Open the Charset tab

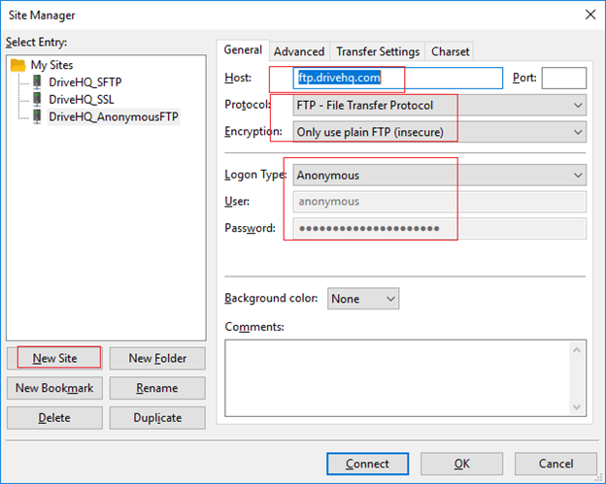pyautogui.click(x=450, y=51)
